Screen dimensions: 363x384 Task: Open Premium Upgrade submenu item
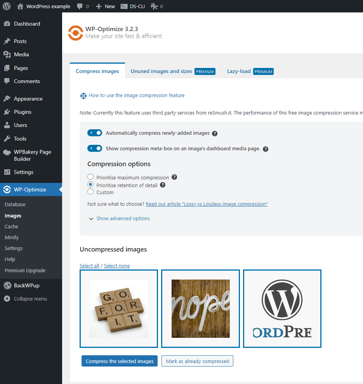(25, 270)
